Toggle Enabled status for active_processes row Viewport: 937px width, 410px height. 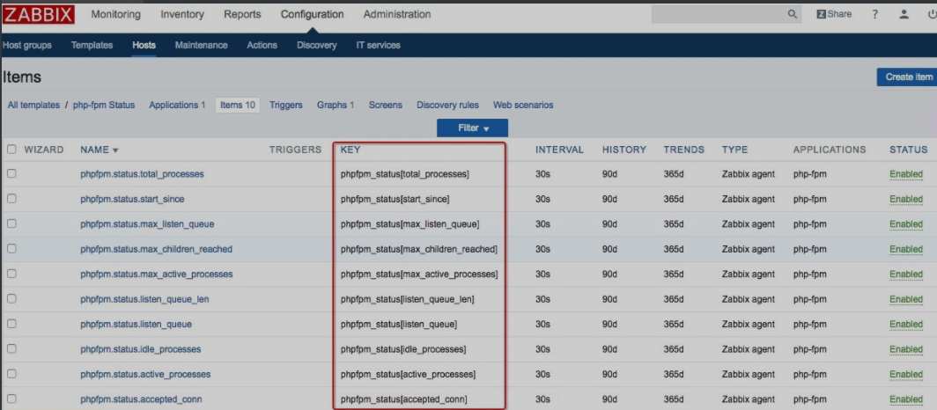[906, 375]
